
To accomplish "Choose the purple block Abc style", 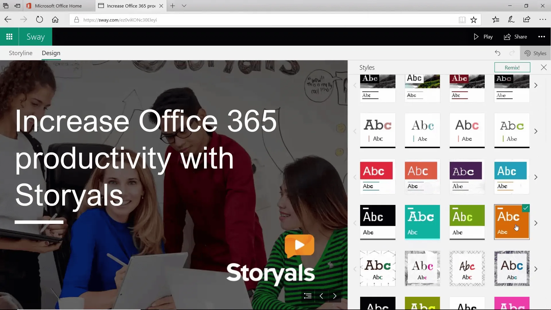I will [467, 177].
